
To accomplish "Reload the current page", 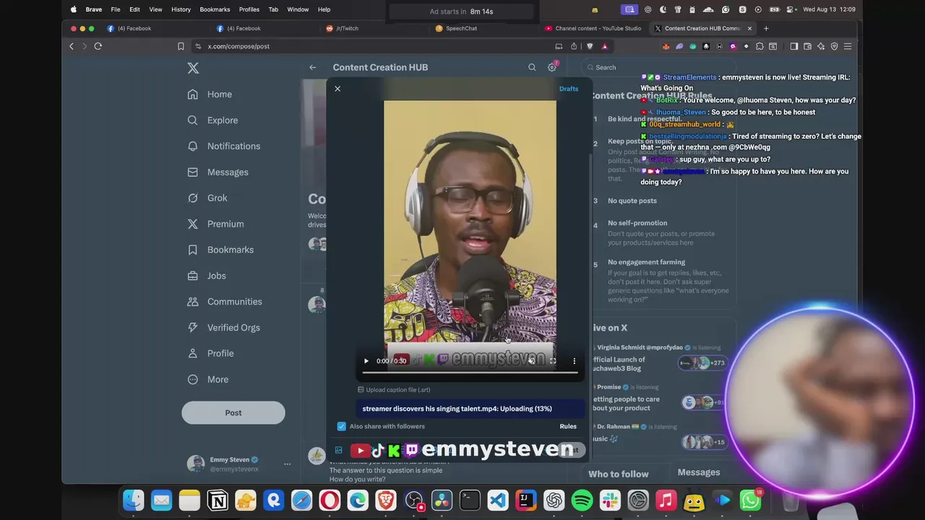I will tap(98, 46).
